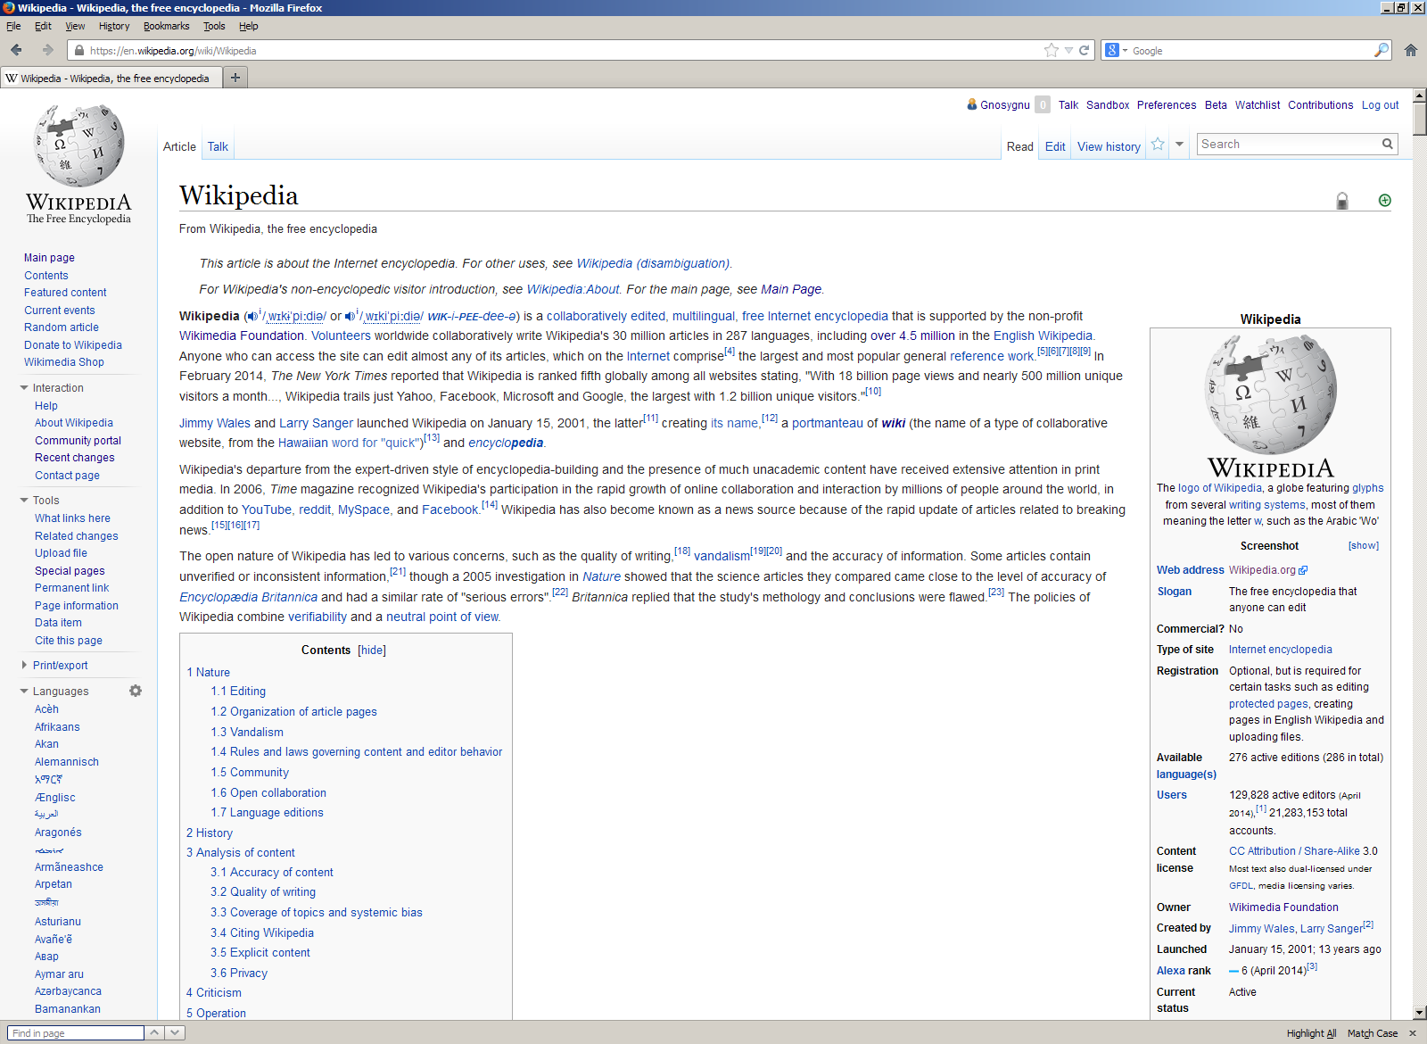Bookmark this page with the URL bar star
Viewport: 1427px width, 1044px height.
[1052, 50]
